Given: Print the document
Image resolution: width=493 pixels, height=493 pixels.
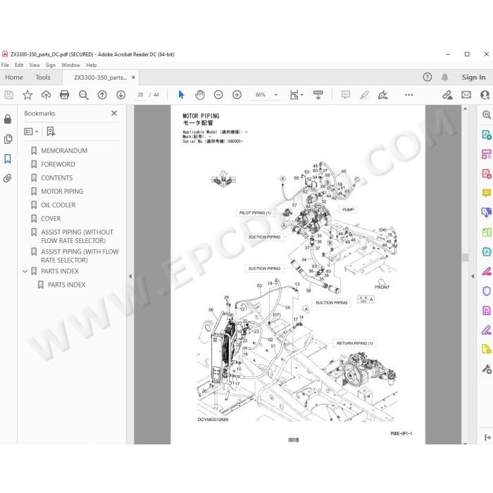Looking at the screenshot, I should click(65, 94).
